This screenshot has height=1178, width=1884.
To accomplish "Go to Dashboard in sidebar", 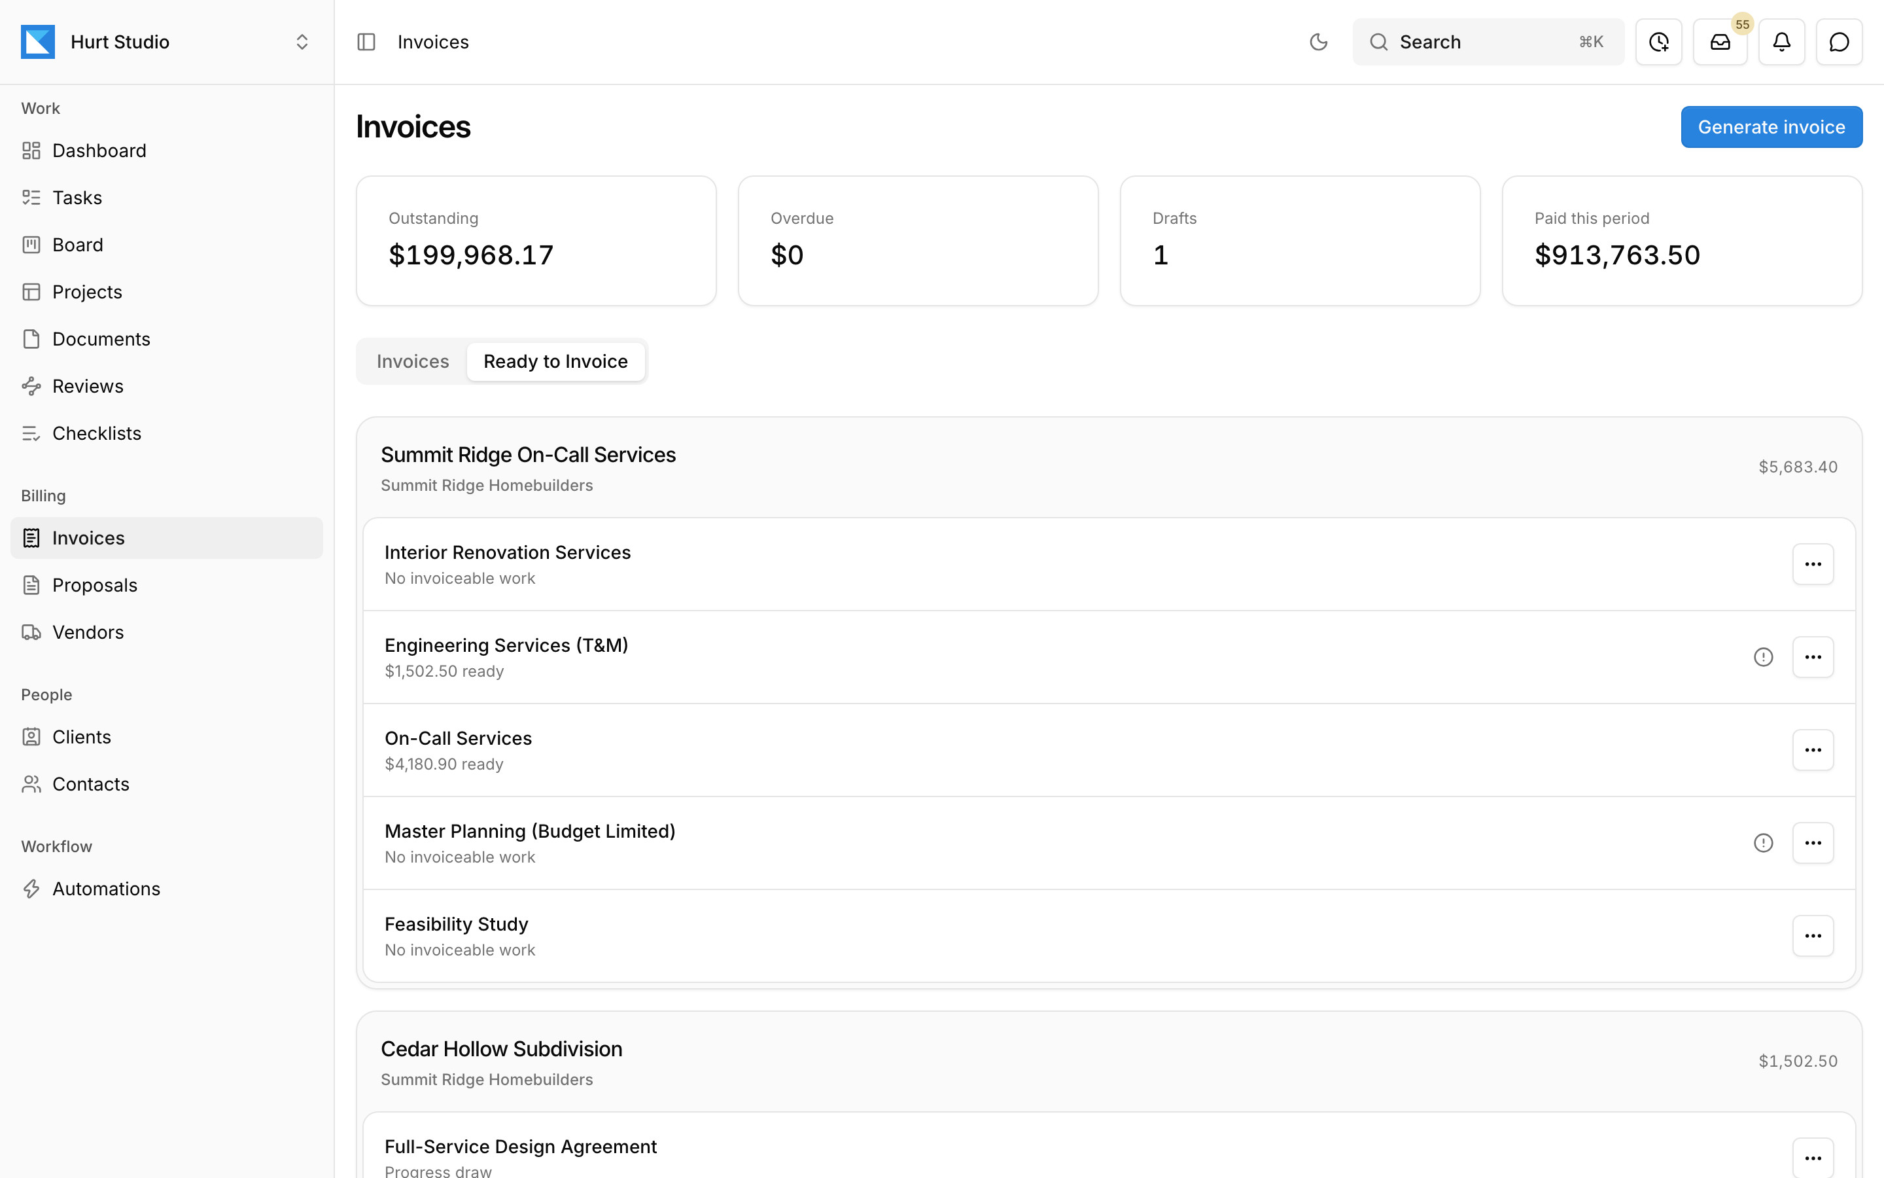I will pyautogui.click(x=167, y=151).
